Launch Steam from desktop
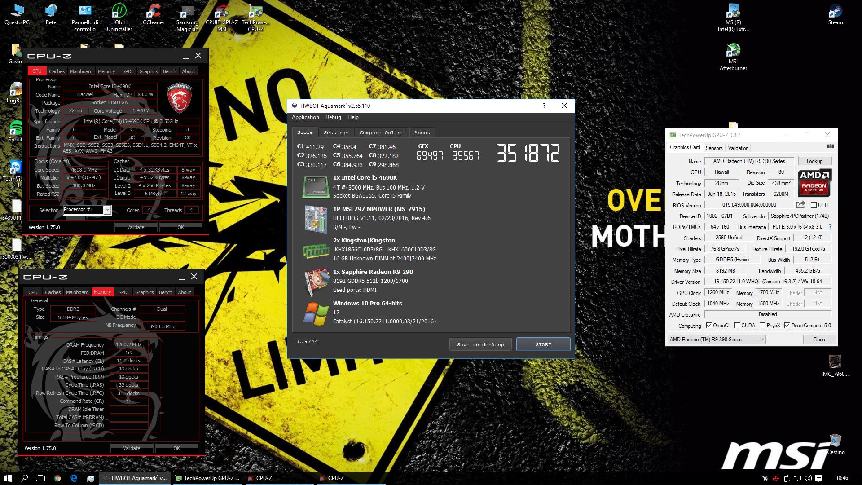The width and height of the screenshot is (862, 485). pyautogui.click(x=836, y=14)
